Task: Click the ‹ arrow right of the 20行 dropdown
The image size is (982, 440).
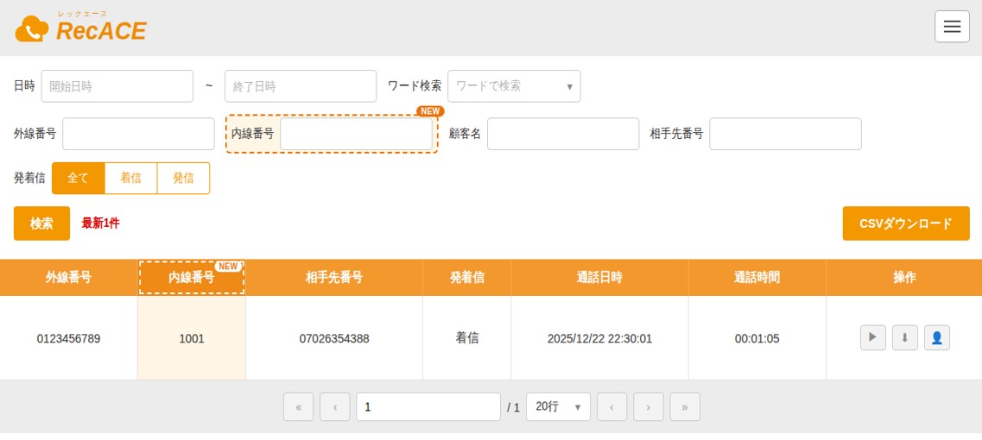Action: click(x=611, y=407)
